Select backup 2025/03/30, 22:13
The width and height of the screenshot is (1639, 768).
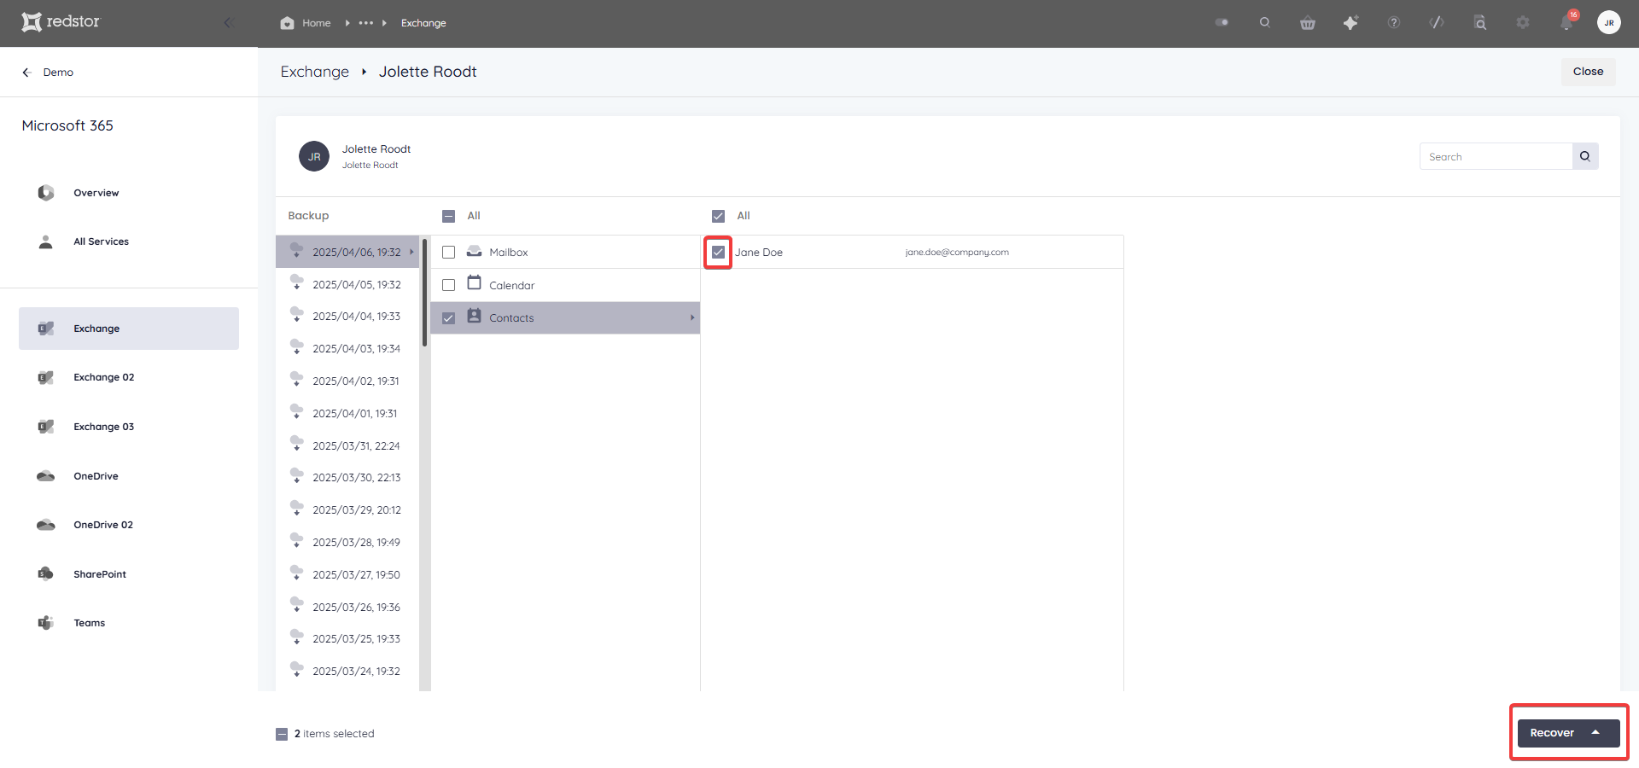click(348, 478)
